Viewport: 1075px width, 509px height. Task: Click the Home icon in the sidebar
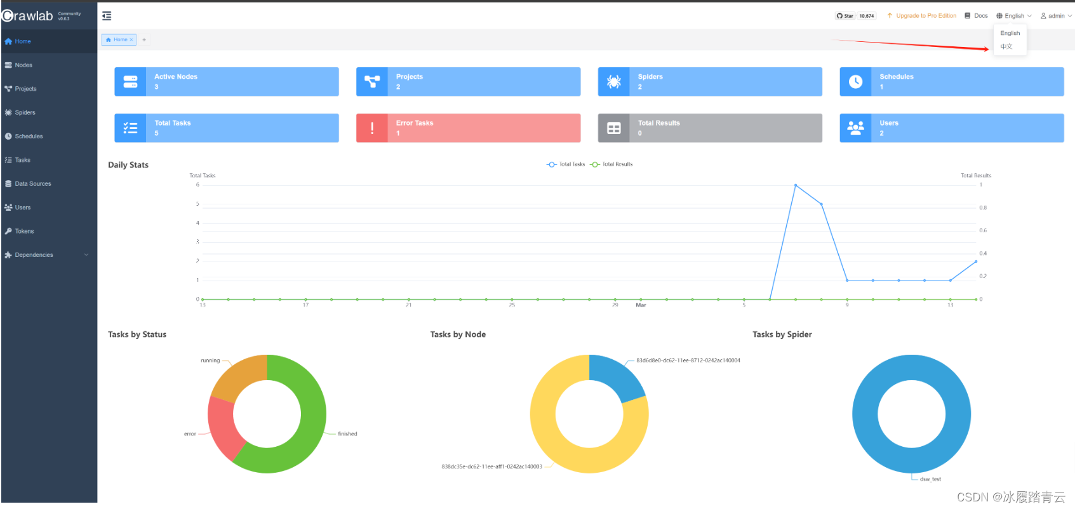click(x=8, y=41)
